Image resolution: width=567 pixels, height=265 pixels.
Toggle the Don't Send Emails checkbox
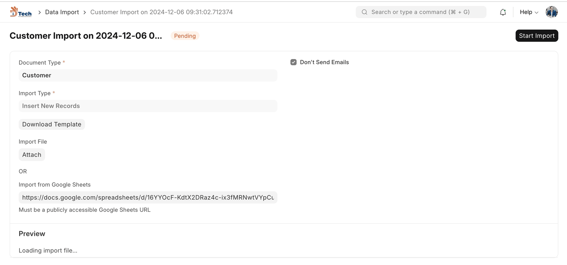[293, 62]
